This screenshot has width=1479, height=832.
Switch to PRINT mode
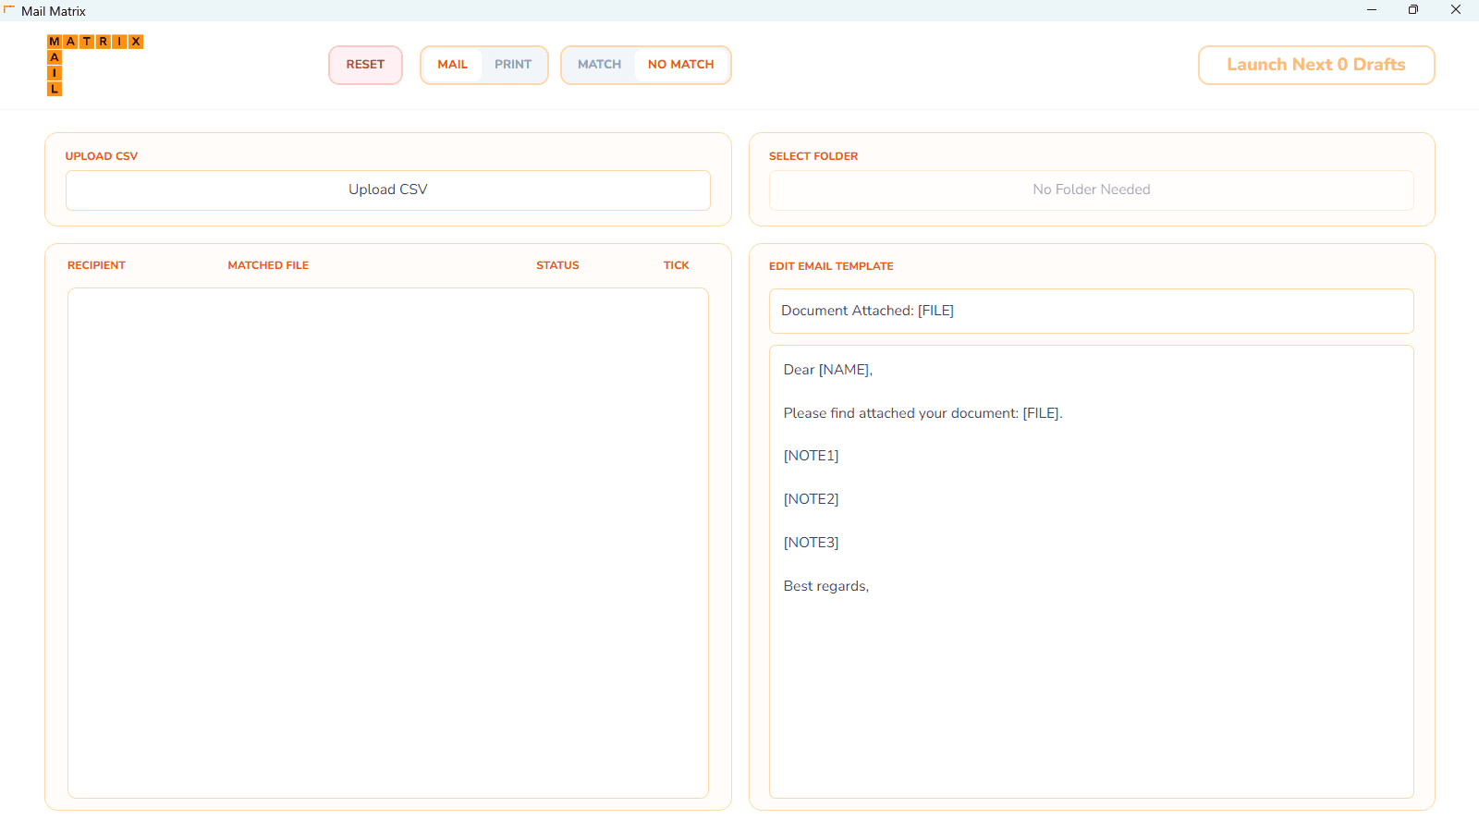coord(513,65)
